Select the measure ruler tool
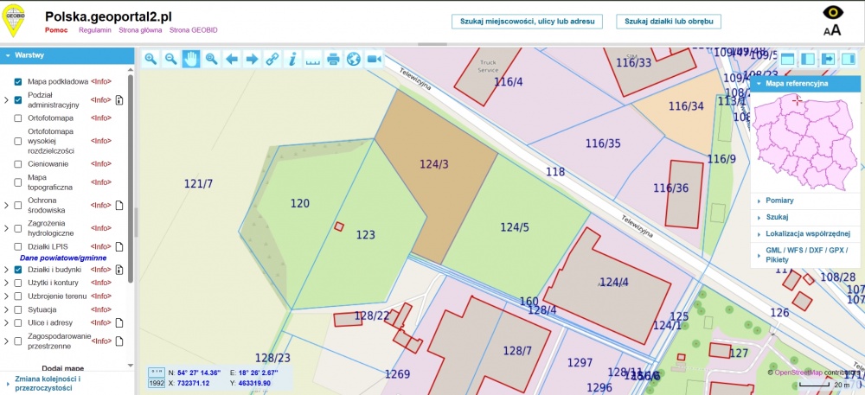865x395 pixels. click(x=313, y=59)
